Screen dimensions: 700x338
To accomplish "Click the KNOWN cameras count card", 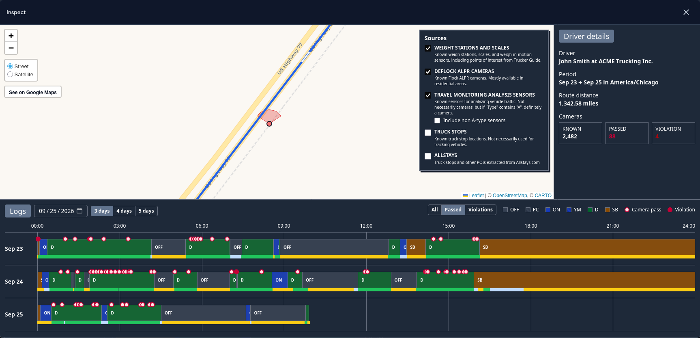I will coord(580,133).
